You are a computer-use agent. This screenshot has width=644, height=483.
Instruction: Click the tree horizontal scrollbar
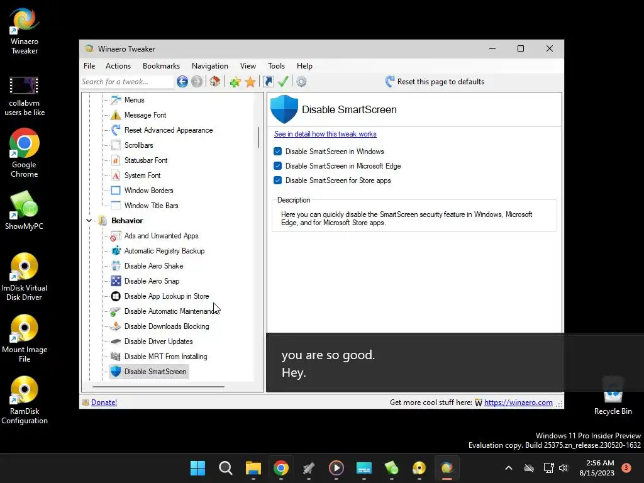coord(158,387)
